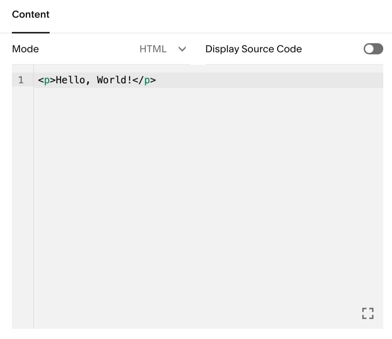Click the Mode label

click(25, 49)
